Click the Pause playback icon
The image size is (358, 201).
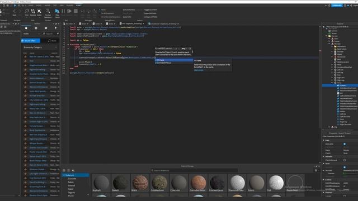pos(63,11)
